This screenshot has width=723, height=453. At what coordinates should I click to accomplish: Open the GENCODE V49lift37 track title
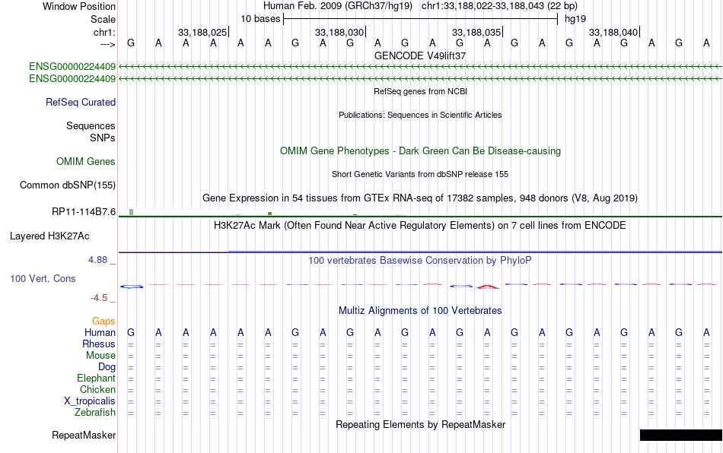click(420, 55)
